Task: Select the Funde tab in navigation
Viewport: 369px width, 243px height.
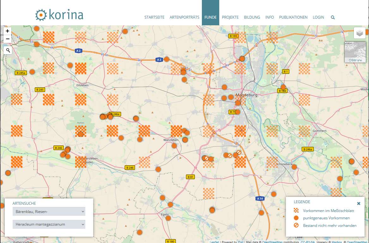Action: 210,17
